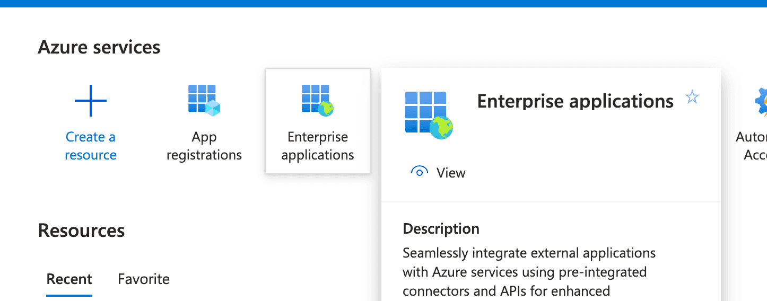This screenshot has height=301, width=767.
Task: Click the eye icon next to View
Action: click(x=420, y=172)
